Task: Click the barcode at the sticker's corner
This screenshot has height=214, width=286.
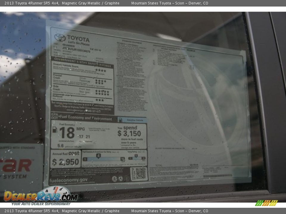Action: click(x=217, y=176)
